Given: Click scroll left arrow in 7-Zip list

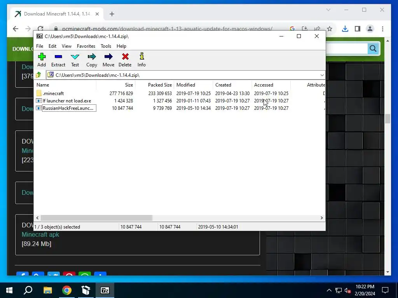Looking at the screenshot, I should click(38, 218).
